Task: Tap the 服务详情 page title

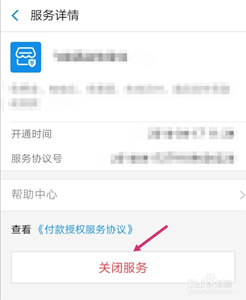Action: (x=55, y=15)
